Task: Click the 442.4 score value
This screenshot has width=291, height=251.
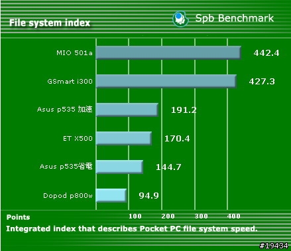Action: [x=266, y=53]
